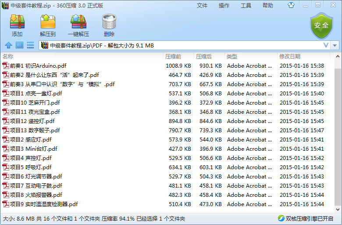342x225 pixels.
Task: Click the 1008.9 KB size cell
Action: click(x=178, y=65)
